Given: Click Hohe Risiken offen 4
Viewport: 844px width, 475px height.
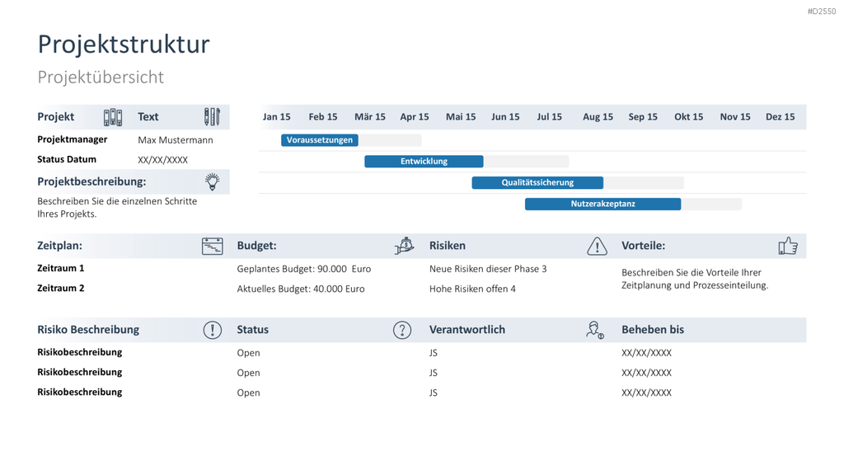Looking at the screenshot, I should (472, 289).
